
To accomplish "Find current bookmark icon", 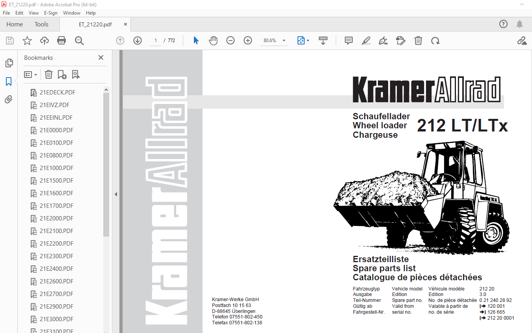I will [76, 74].
